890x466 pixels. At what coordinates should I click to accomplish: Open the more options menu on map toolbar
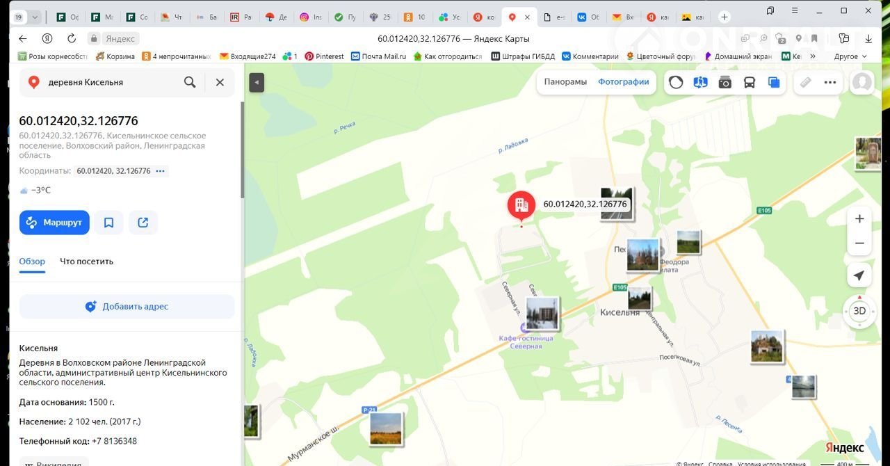tap(830, 82)
